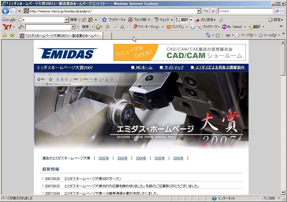Click the Yahoo toolbar search input field

point(48,27)
